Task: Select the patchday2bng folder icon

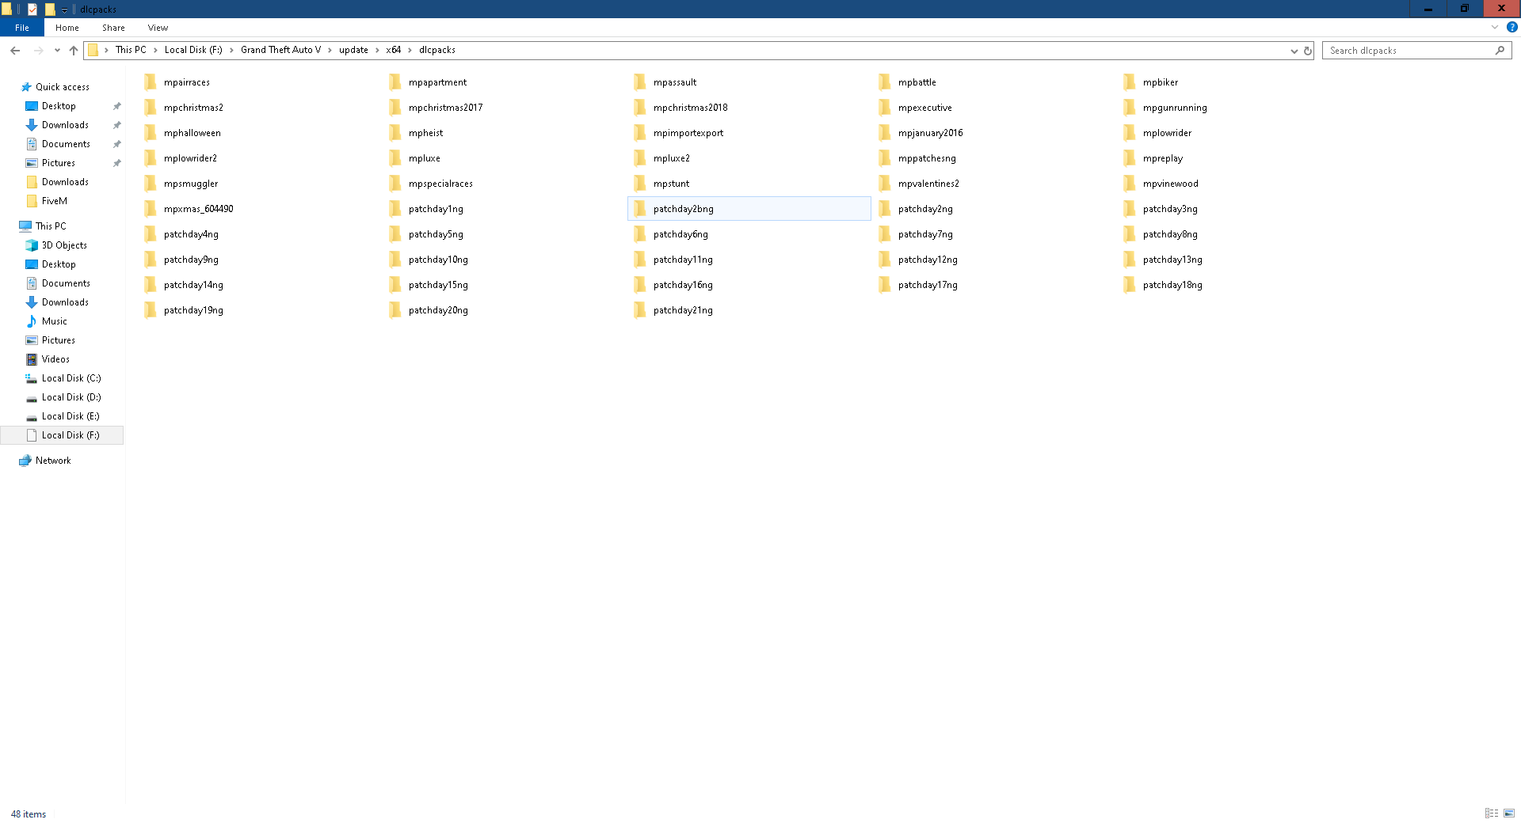Action: point(639,209)
